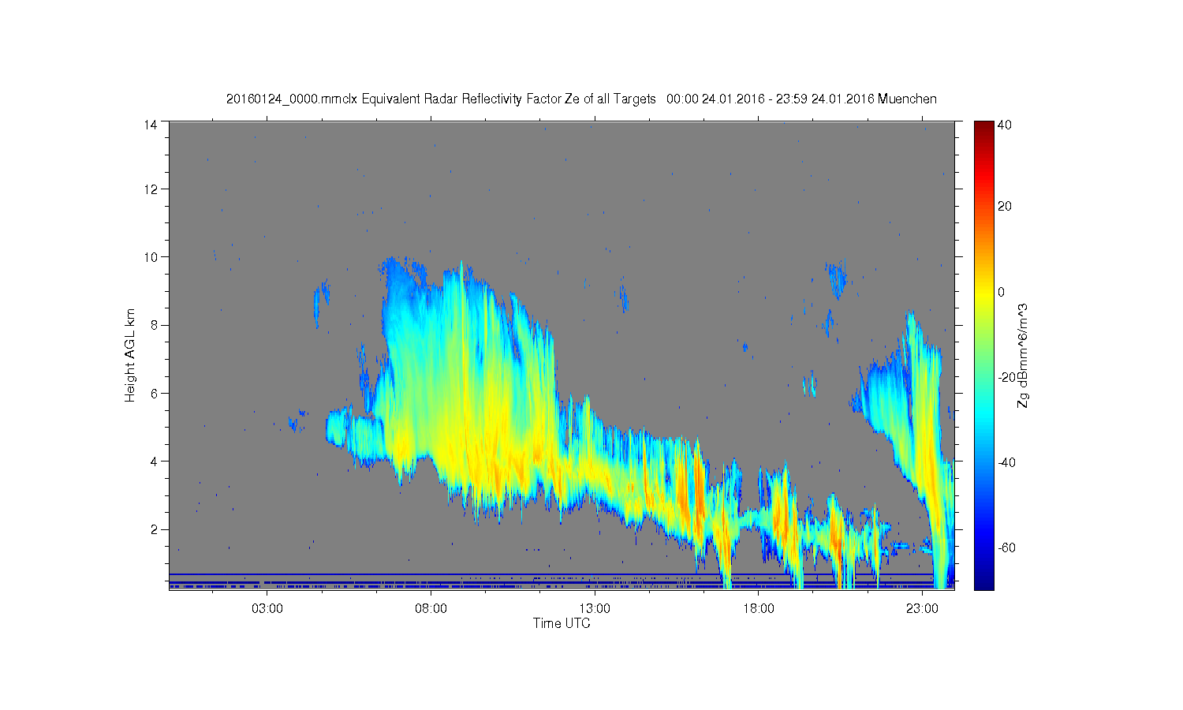This screenshot has height=710, width=1183.
Task: Click the 18:00 time tick label
Action: click(x=758, y=609)
